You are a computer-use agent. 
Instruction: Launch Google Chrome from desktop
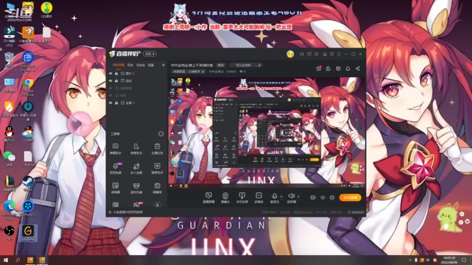(28, 87)
